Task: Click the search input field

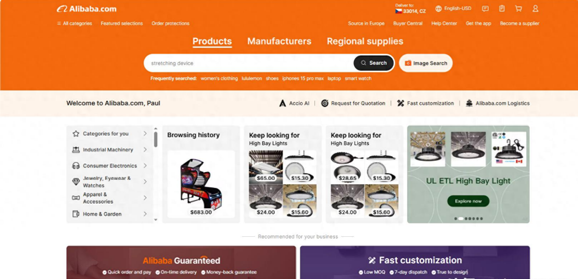Action: tap(249, 63)
